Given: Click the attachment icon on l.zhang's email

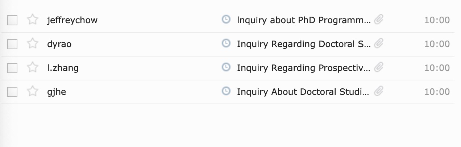Looking at the screenshot, I should [x=378, y=67].
